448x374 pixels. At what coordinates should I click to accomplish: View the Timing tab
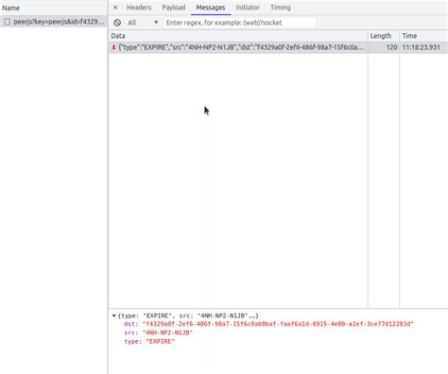point(281,8)
